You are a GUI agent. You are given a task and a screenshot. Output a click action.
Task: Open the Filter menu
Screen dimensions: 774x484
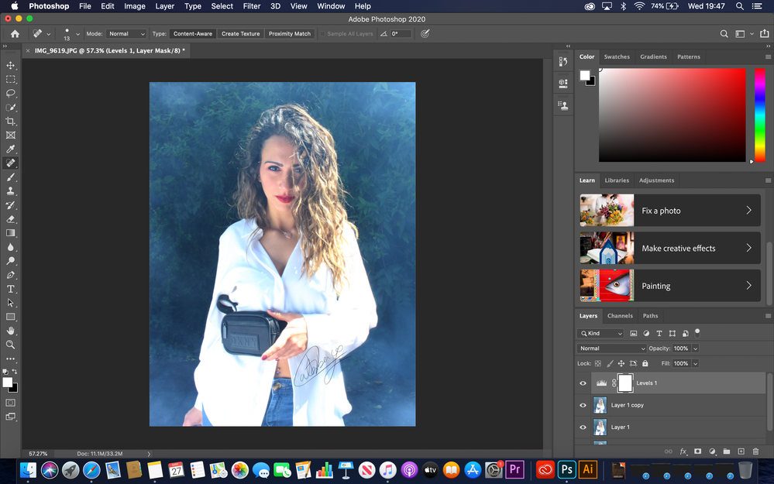click(x=251, y=6)
